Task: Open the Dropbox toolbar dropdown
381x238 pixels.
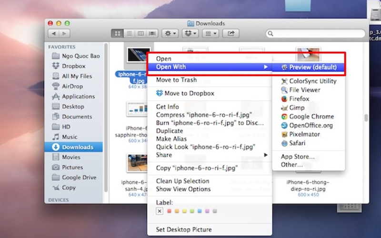Action: pos(190,33)
